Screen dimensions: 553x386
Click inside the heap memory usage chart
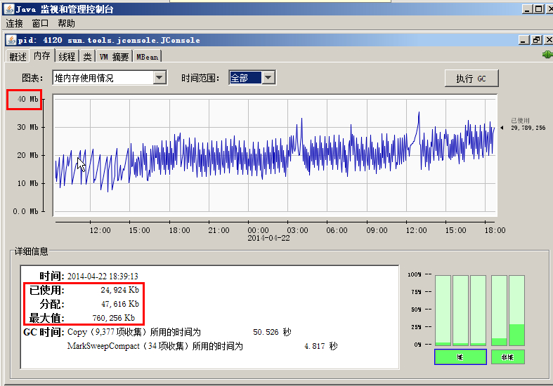pos(275,155)
